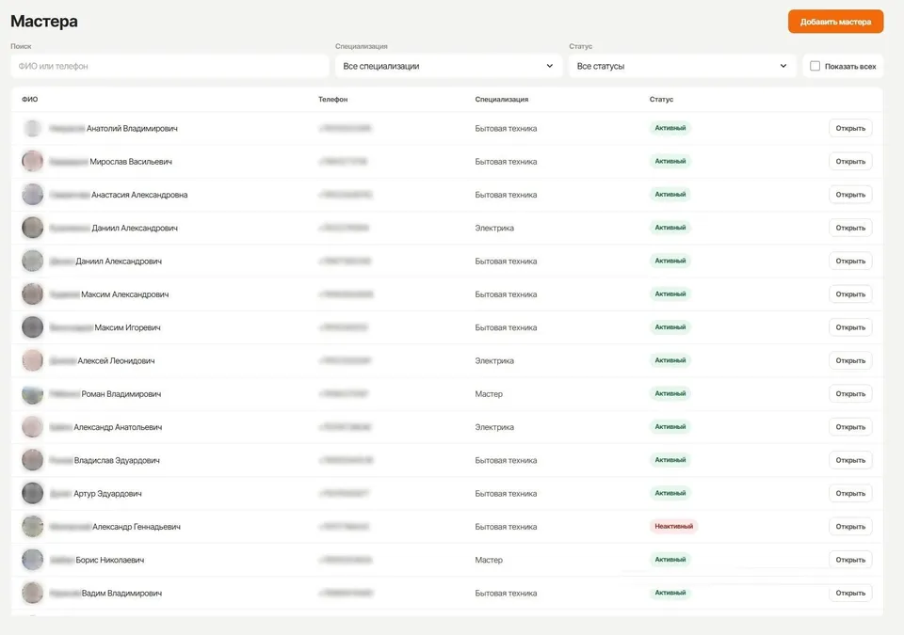Click Мастер specialization in Роман Владимирович's row
This screenshot has width=904, height=635.
489,394
